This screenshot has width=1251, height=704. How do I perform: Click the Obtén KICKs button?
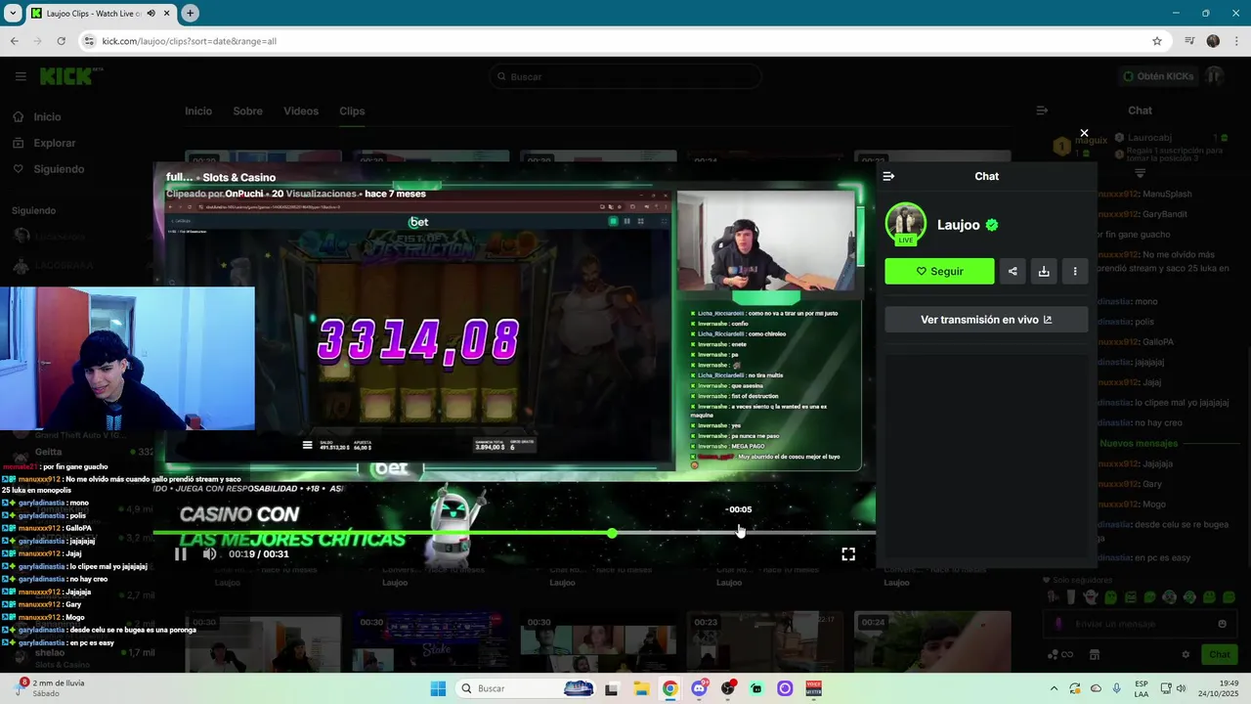click(x=1158, y=76)
